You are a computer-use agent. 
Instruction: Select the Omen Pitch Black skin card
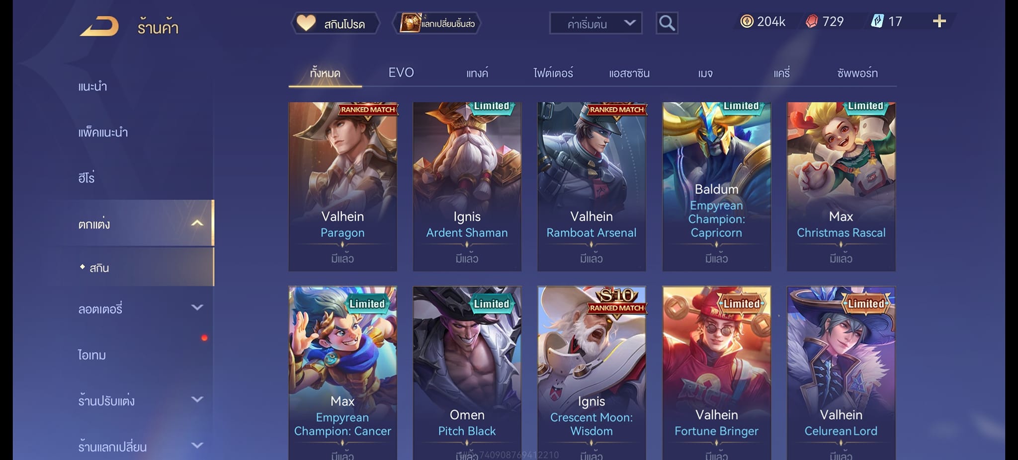[x=467, y=373]
